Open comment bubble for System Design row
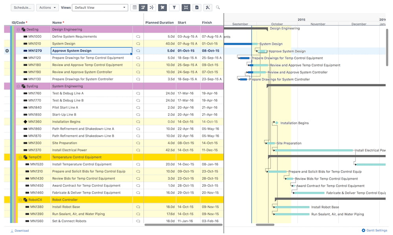The image size is (393, 235). pos(138,44)
